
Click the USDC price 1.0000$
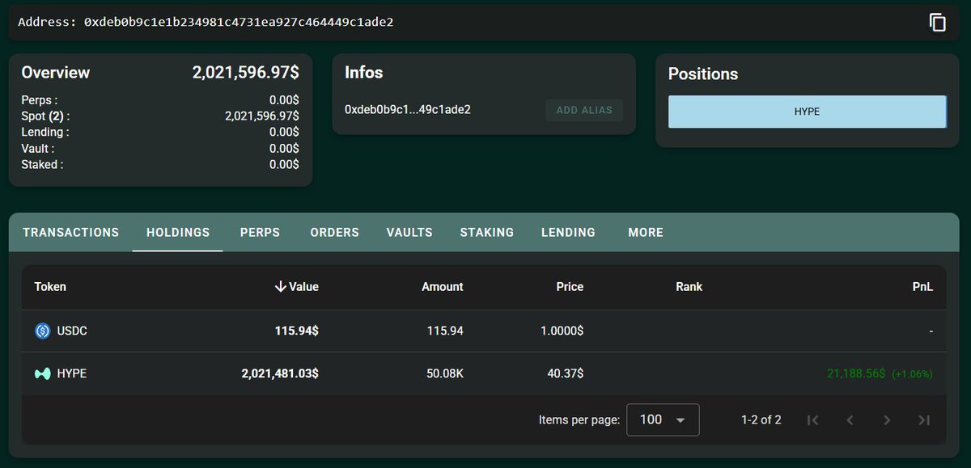562,331
